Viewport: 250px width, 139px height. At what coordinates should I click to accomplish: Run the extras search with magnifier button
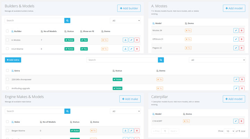(161, 60)
